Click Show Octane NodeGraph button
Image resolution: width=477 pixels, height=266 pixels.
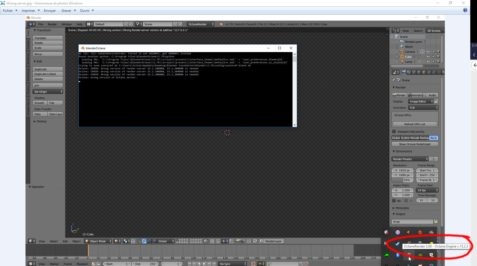click(415, 144)
